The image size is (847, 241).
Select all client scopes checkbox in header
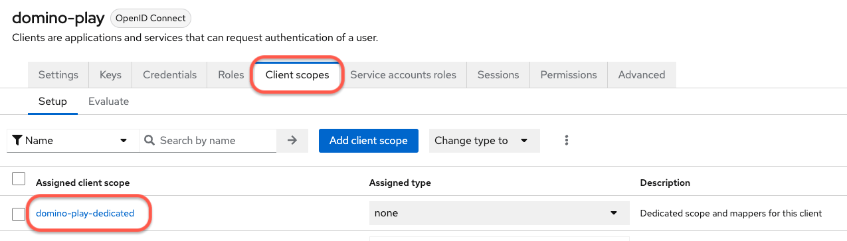[x=19, y=179]
